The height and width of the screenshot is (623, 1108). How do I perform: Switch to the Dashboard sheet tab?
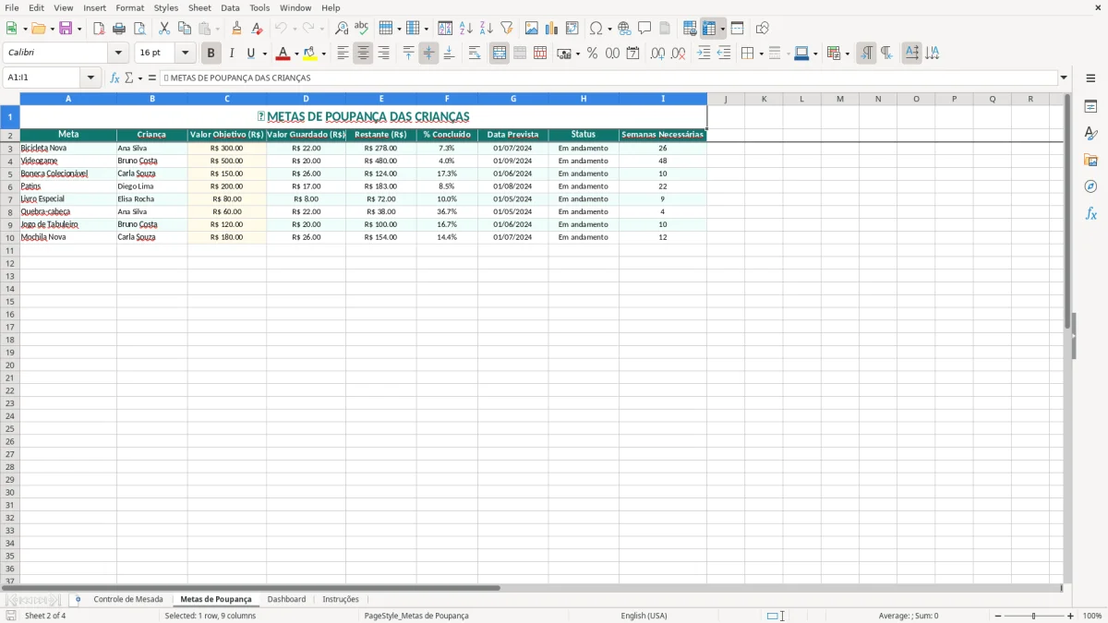286,599
